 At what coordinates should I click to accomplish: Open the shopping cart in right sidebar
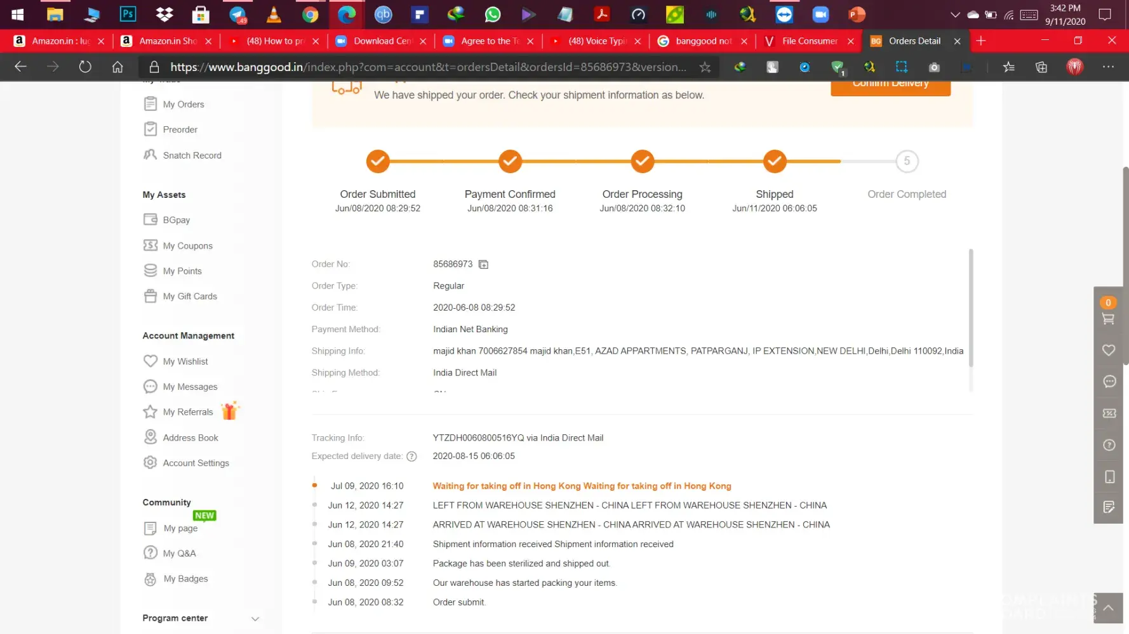pos(1108,319)
